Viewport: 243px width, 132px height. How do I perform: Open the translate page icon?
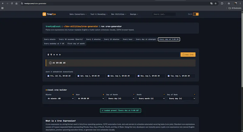point(211,3)
